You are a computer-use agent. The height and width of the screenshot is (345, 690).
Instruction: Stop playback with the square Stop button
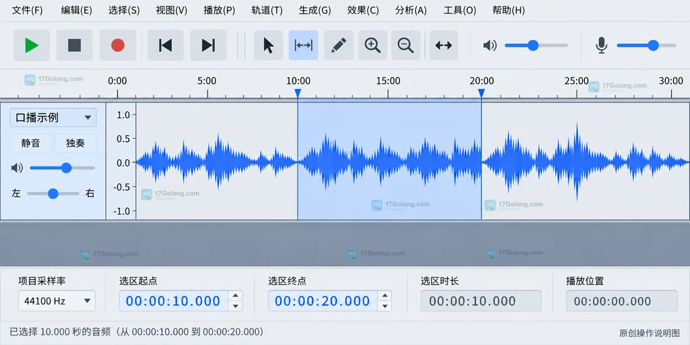[x=74, y=45]
